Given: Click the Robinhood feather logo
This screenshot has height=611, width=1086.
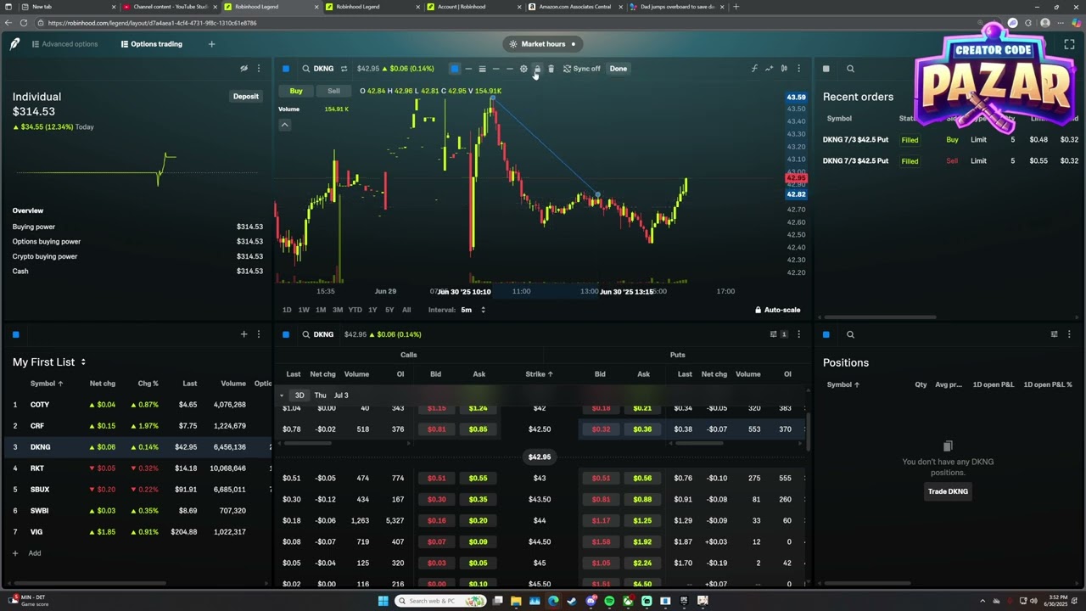Looking at the screenshot, I should tap(14, 44).
